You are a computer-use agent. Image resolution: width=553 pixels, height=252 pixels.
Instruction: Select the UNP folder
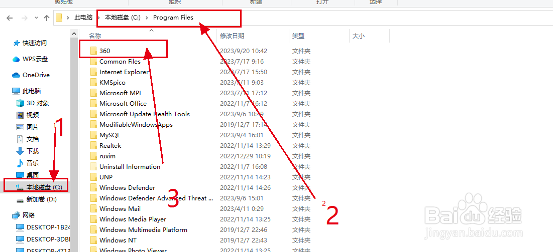pyautogui.click(x=106, y=177)
